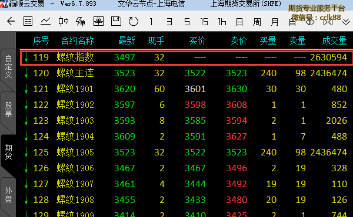
Task: Choose the 周 weekly period
Action: pos(257,22)
